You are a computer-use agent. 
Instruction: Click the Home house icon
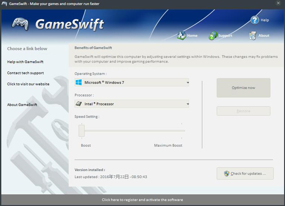(181, 36)
